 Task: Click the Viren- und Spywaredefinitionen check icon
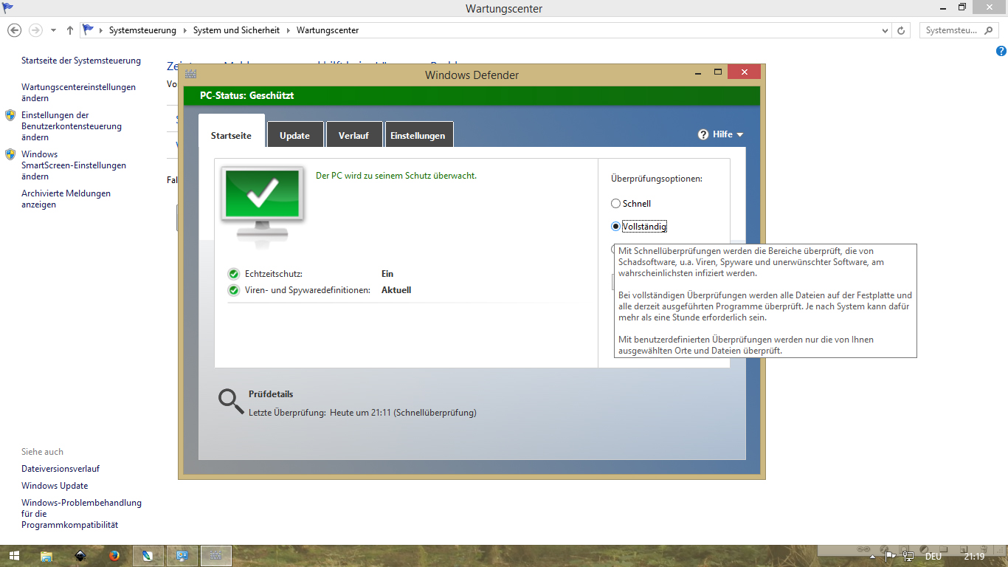[234, 290]
